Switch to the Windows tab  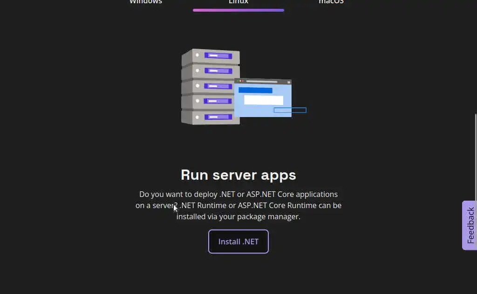(x=146, y=2)
